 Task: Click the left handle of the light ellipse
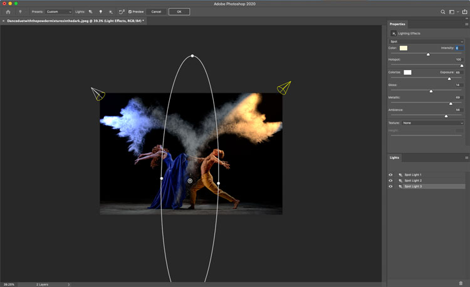(162, 178)
